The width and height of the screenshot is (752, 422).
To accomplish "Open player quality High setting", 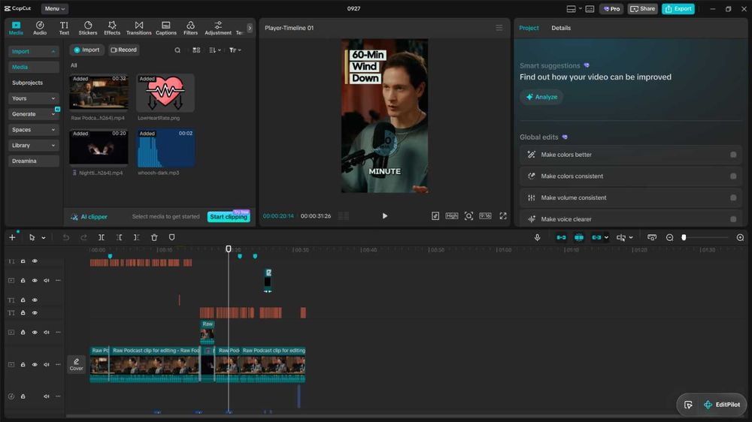I will pyautogui.click(x=451, y=216).
